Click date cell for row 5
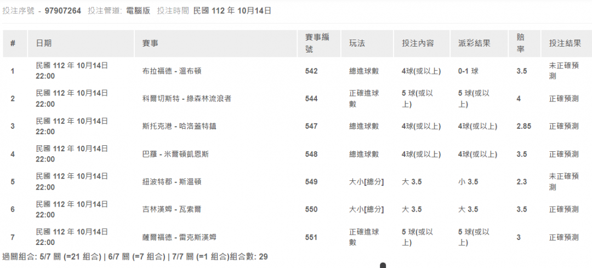 pos(72,181)
